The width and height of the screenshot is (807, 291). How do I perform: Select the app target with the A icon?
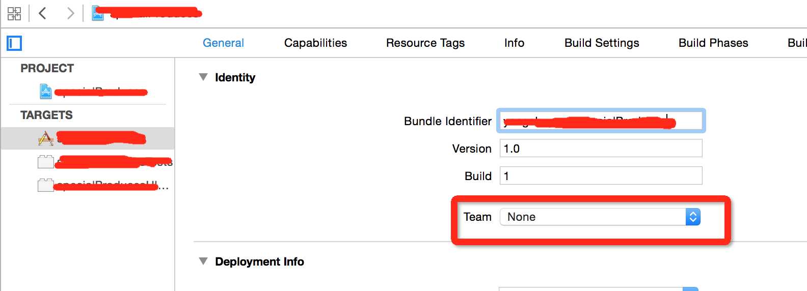point(46,138)
